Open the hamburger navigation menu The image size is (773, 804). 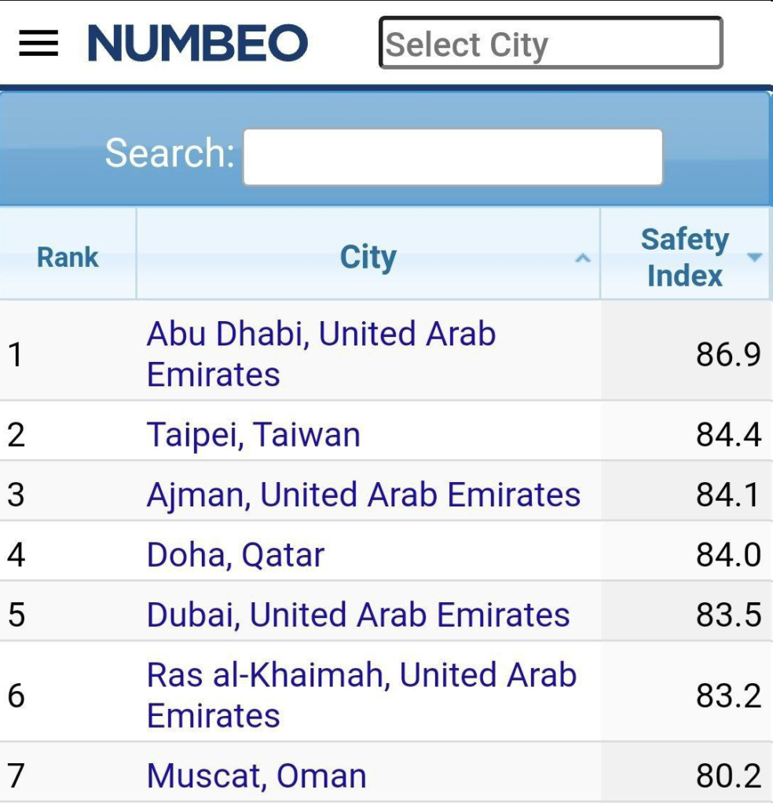click(38, 43)
